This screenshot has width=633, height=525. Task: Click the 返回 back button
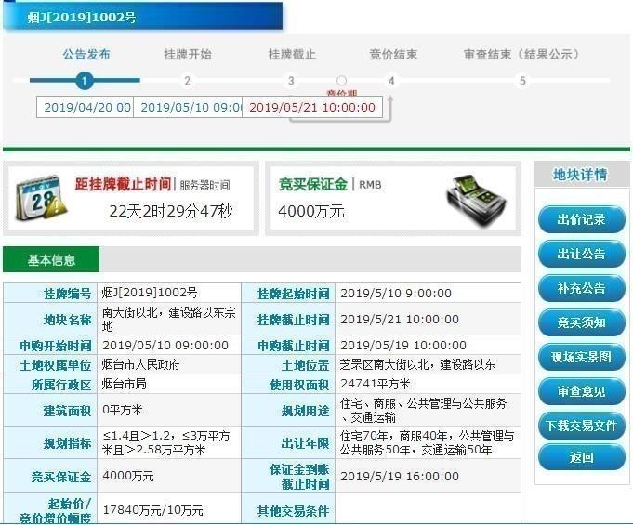(581, 457)
